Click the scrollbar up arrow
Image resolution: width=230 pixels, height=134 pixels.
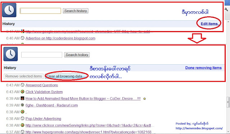[x=228, y=22]
